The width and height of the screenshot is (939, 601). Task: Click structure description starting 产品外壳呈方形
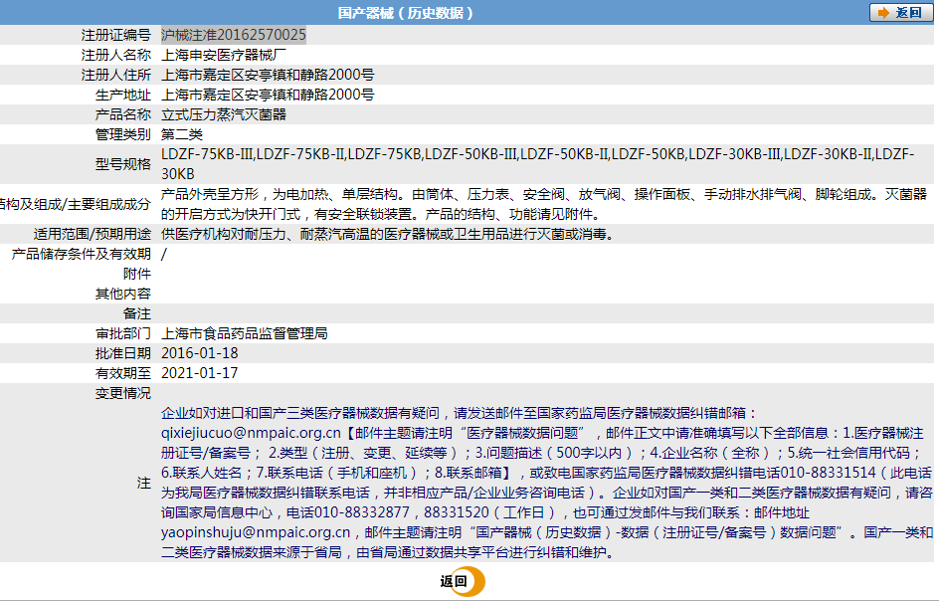click(x=544, y=204)
